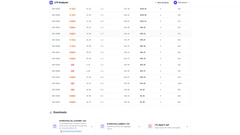
Task: Click the At Risk badge for USR-01005
Action: coord(73,15)
